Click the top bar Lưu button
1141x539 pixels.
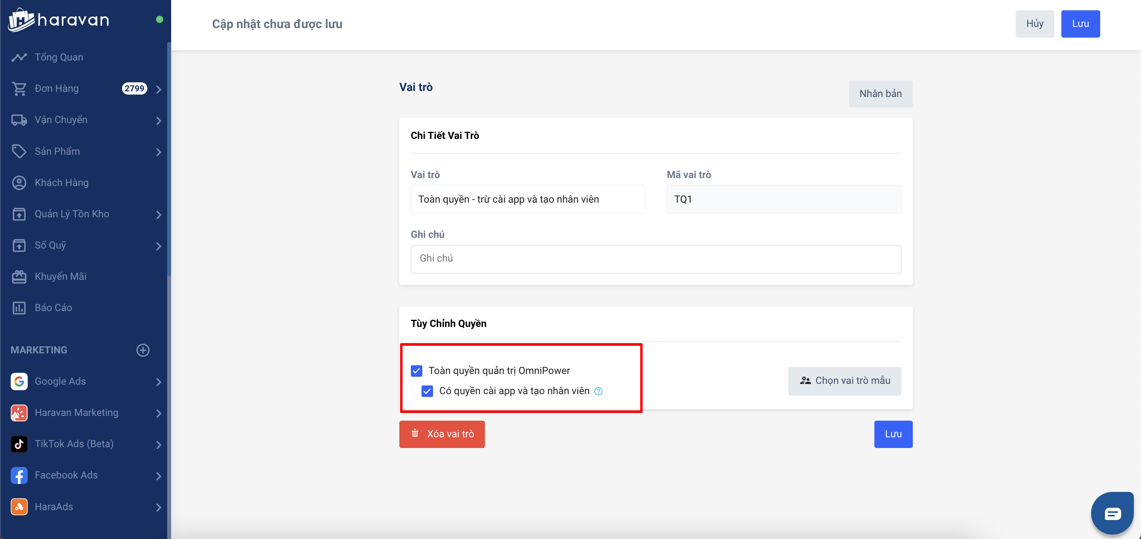coord(1080,24)
